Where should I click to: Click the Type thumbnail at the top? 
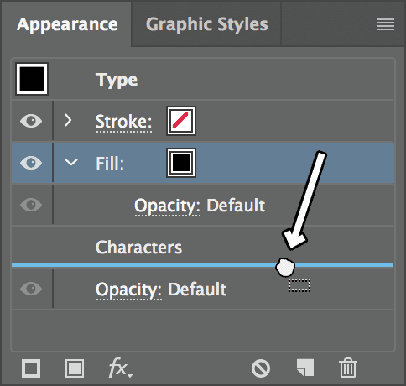click(32, 79)
